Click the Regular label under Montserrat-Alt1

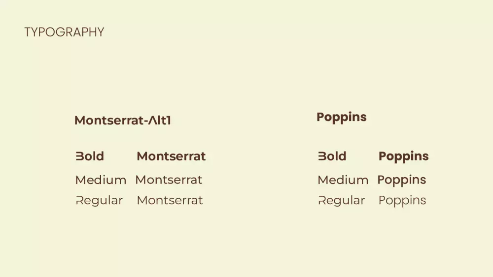click(x=99, y=201)
